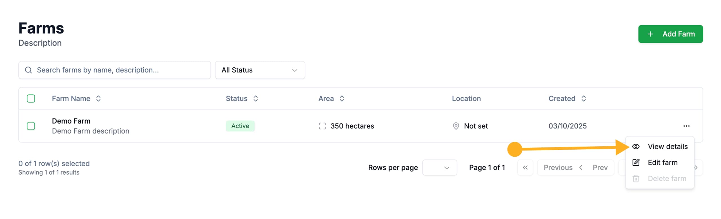721x219 pixels.
Task: Choose Edit farm from the row menu
Action: 662,163
